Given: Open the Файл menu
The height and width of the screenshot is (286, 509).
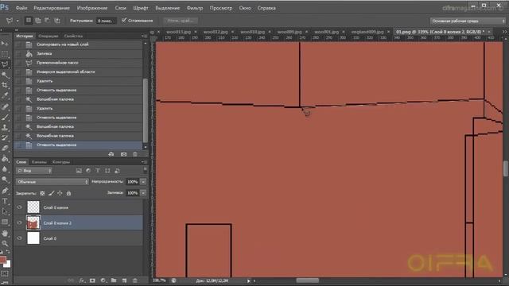Looking at the screenshot, I should 21,8.
